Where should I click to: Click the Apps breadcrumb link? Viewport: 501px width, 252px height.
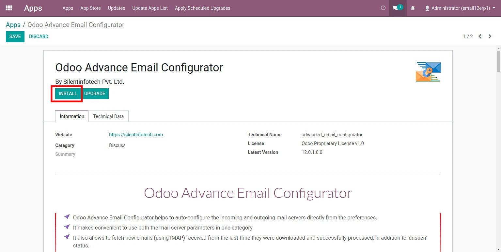(x=13, y=25)
